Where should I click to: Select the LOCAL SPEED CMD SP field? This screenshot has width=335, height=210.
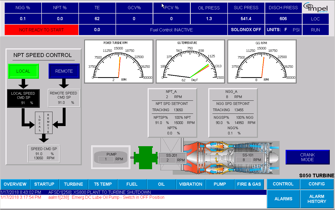tap(23, 98)
